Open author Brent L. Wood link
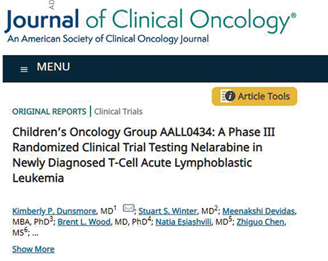This screenshot has height=261, width=328. click(x=84, y=222)
